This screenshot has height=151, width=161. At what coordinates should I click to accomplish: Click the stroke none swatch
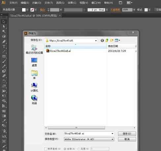click(32, 10)
